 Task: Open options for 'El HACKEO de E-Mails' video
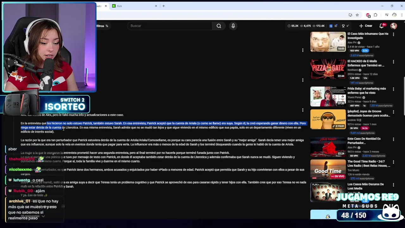[x=393, y=62]
